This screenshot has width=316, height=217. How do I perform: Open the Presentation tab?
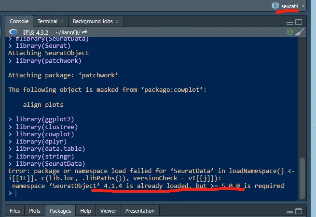[x=140, y=211]
